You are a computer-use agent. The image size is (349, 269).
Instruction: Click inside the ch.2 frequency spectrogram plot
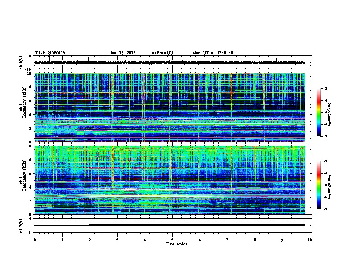pyautogui.click(x=170, y=180)
